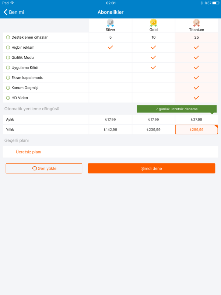Choose Silver monthly price ₺17,99
221x295 pixels.
tap(110, 119)
